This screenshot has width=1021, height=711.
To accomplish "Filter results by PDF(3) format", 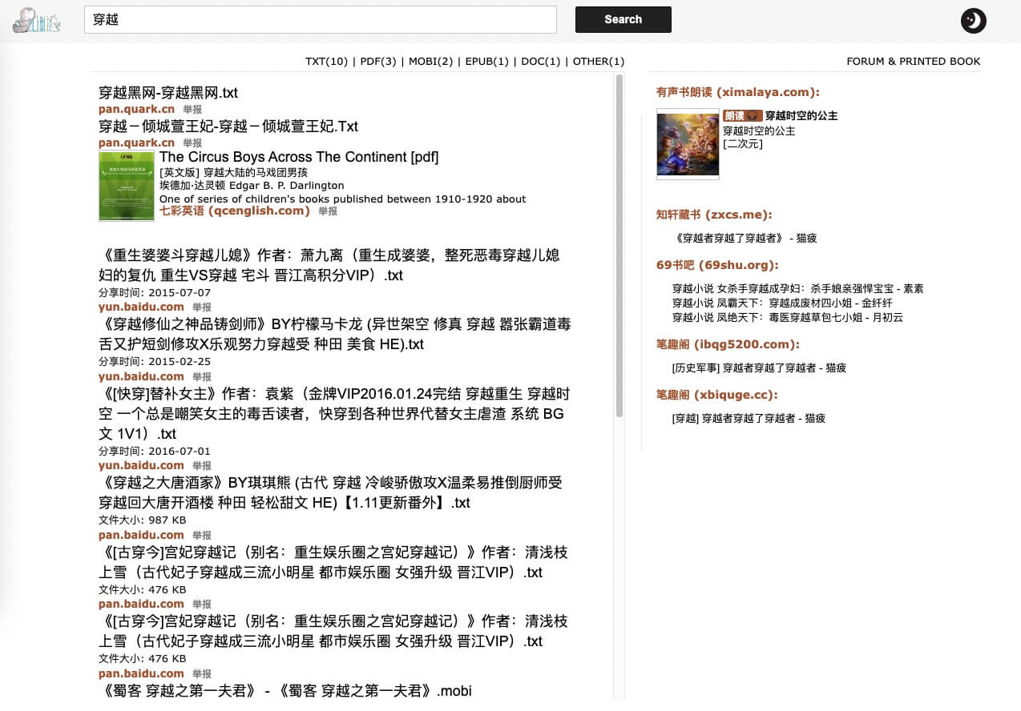I will [378, 62].
